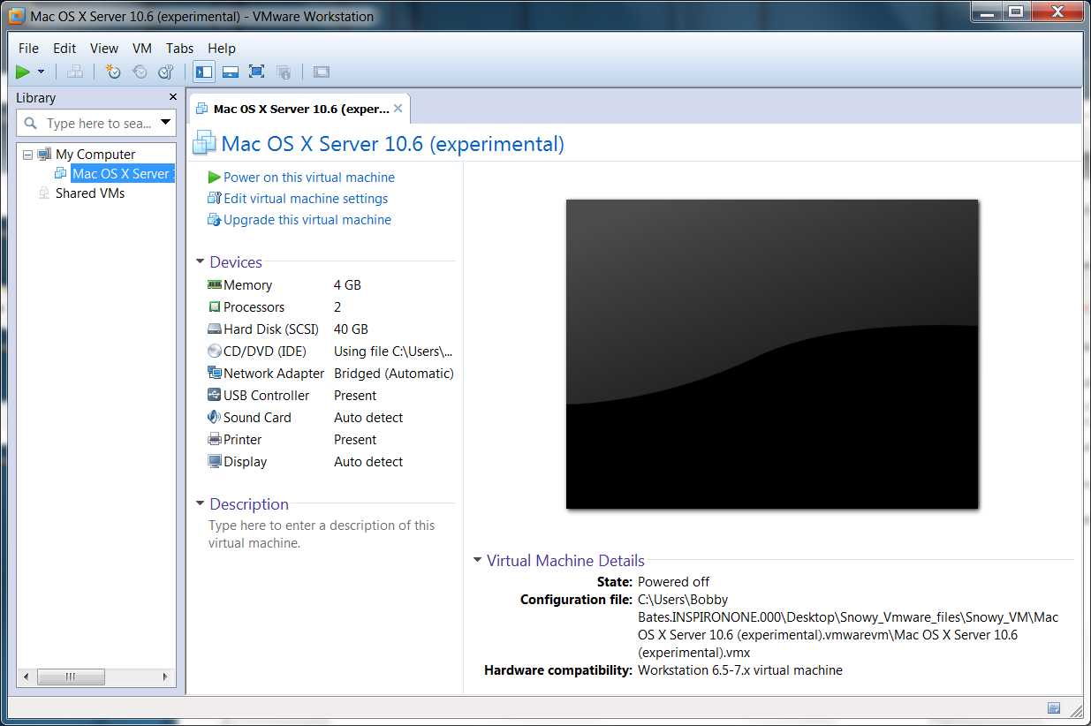Click the library horizontal scrollbar thumb
This screenshot has width=1091, height=726.
pos(72,677)
